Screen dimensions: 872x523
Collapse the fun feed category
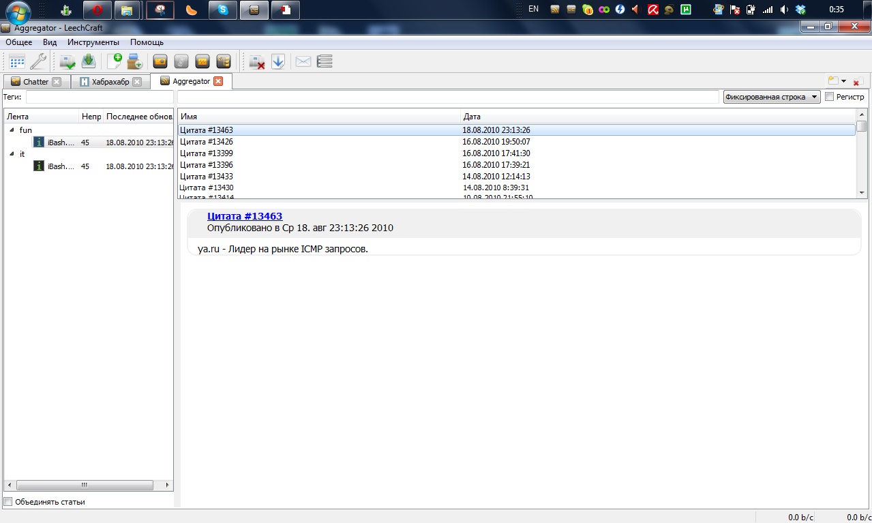(x=12, y=130)
